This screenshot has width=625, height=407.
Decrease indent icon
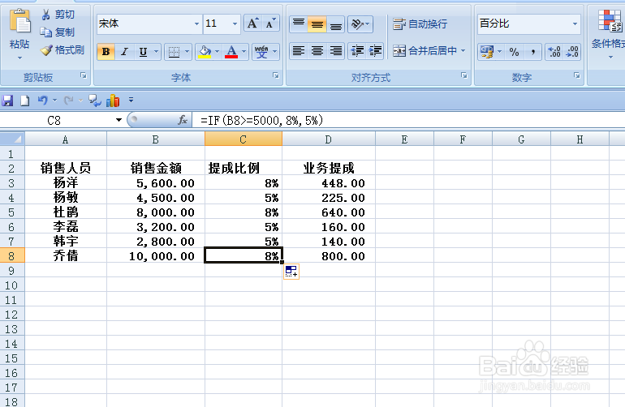pyautogui.click(x=357, y=51)
